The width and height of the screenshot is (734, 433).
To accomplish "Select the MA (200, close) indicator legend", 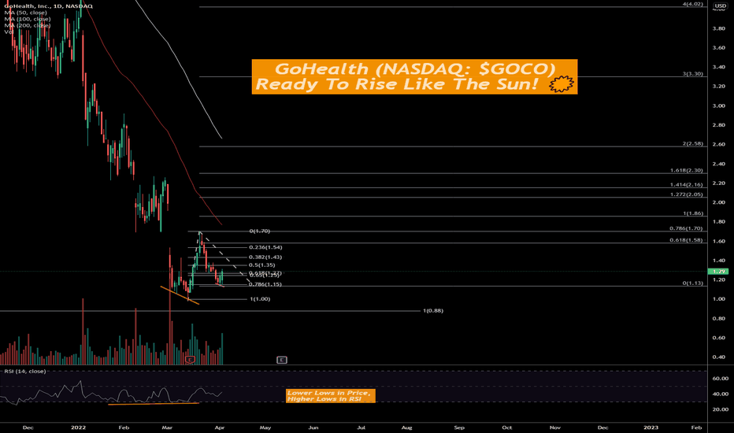I will (28, 26).
